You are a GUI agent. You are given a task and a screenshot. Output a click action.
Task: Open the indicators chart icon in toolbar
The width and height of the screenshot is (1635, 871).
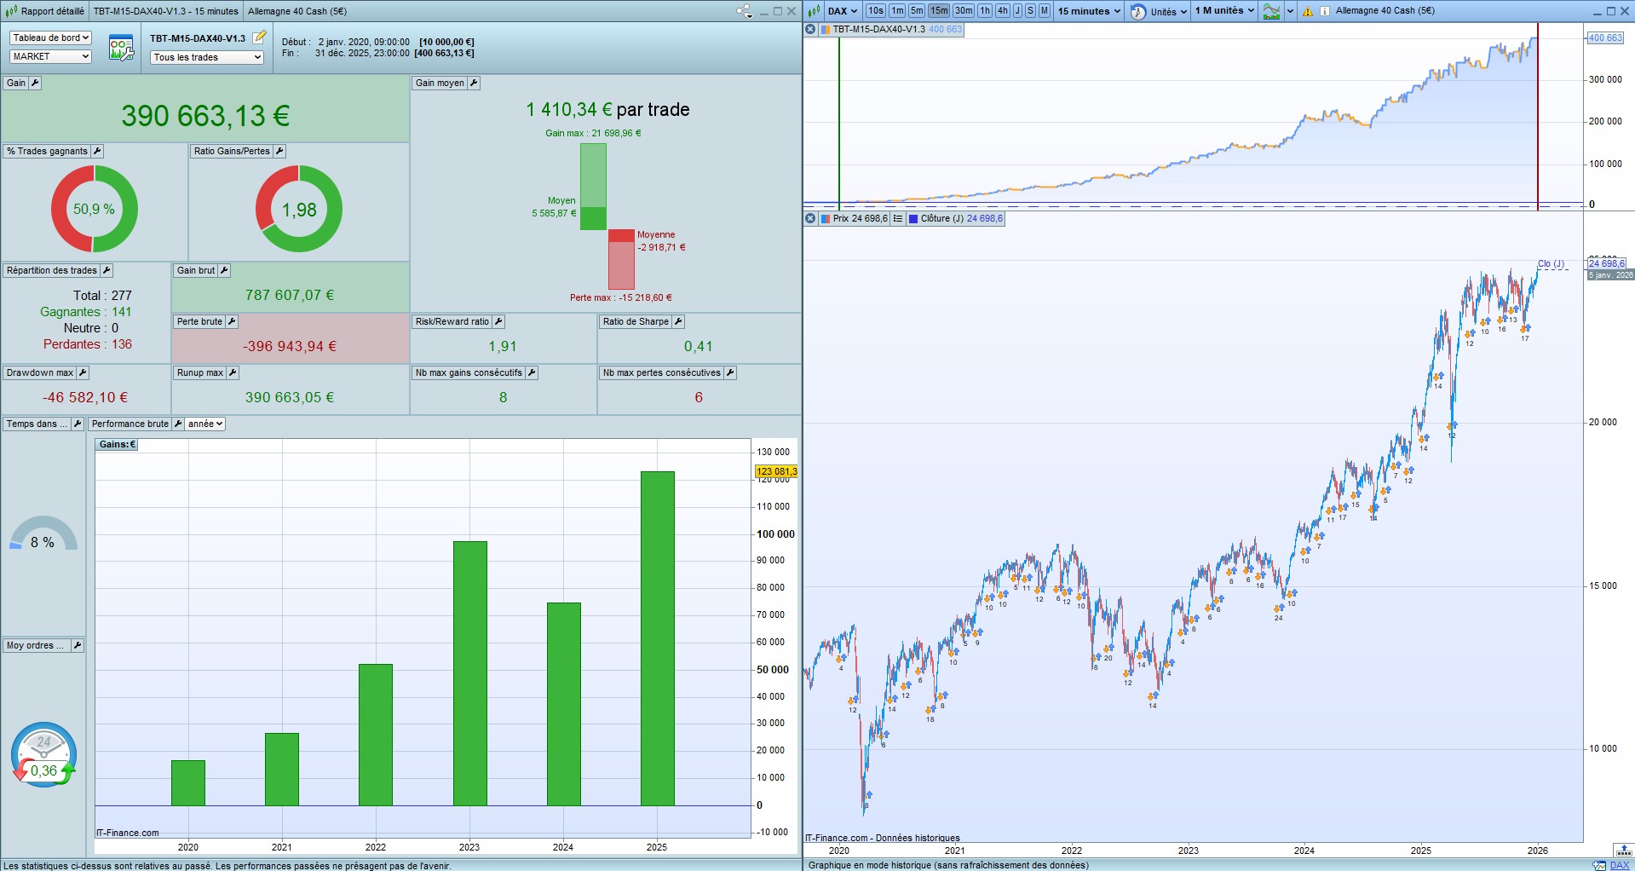tap(1271, 11)
